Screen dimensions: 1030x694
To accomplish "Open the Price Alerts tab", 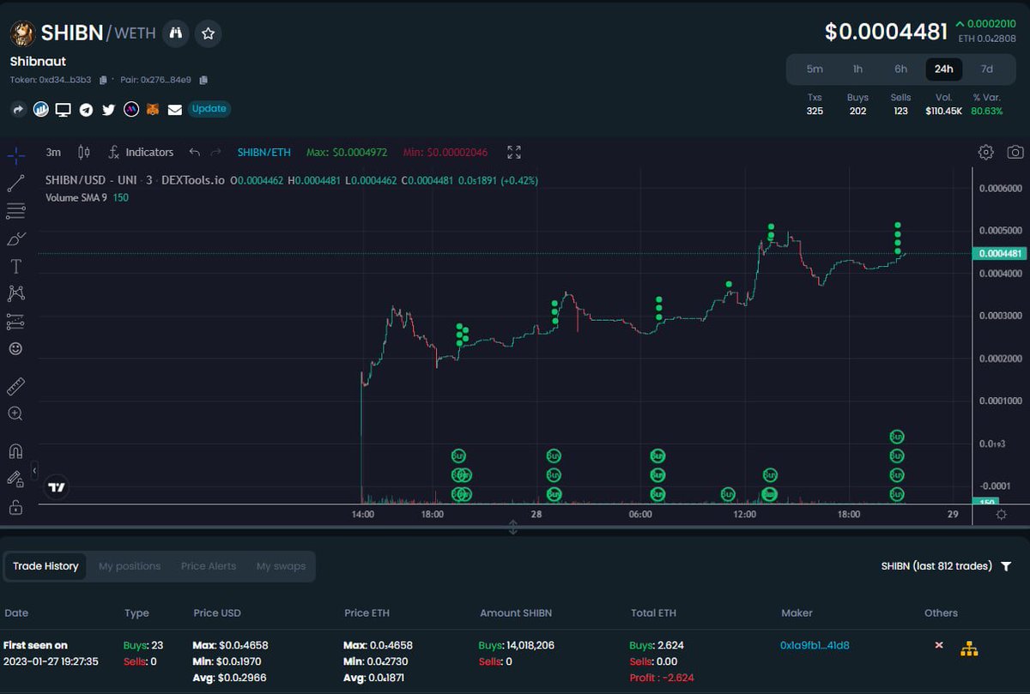I will (209, 566).
